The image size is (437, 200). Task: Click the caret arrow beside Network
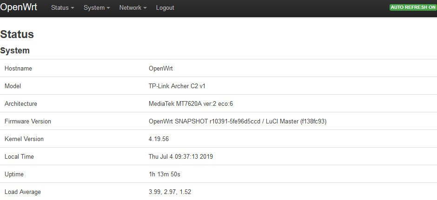coord(145,8)
